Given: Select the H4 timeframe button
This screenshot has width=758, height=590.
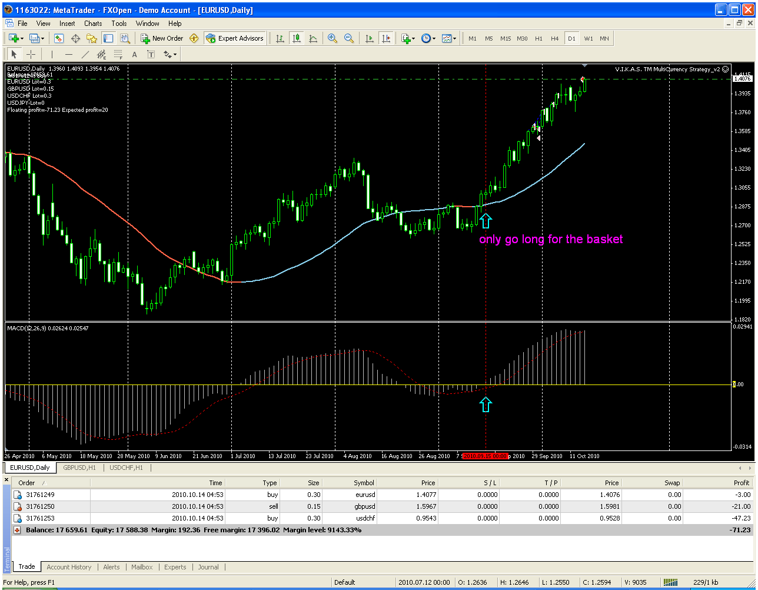Looking at the screenshot, I should 555,38.
